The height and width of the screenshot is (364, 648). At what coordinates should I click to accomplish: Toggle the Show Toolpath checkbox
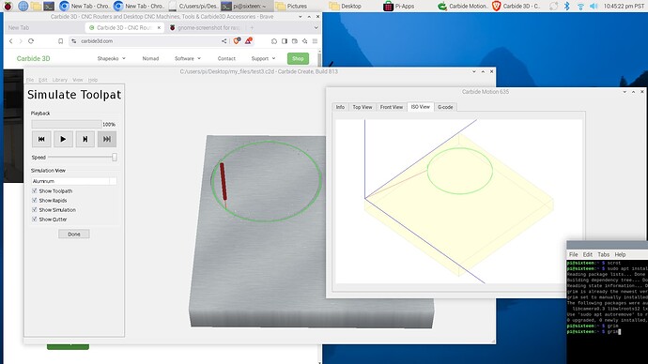pos(35,190)
